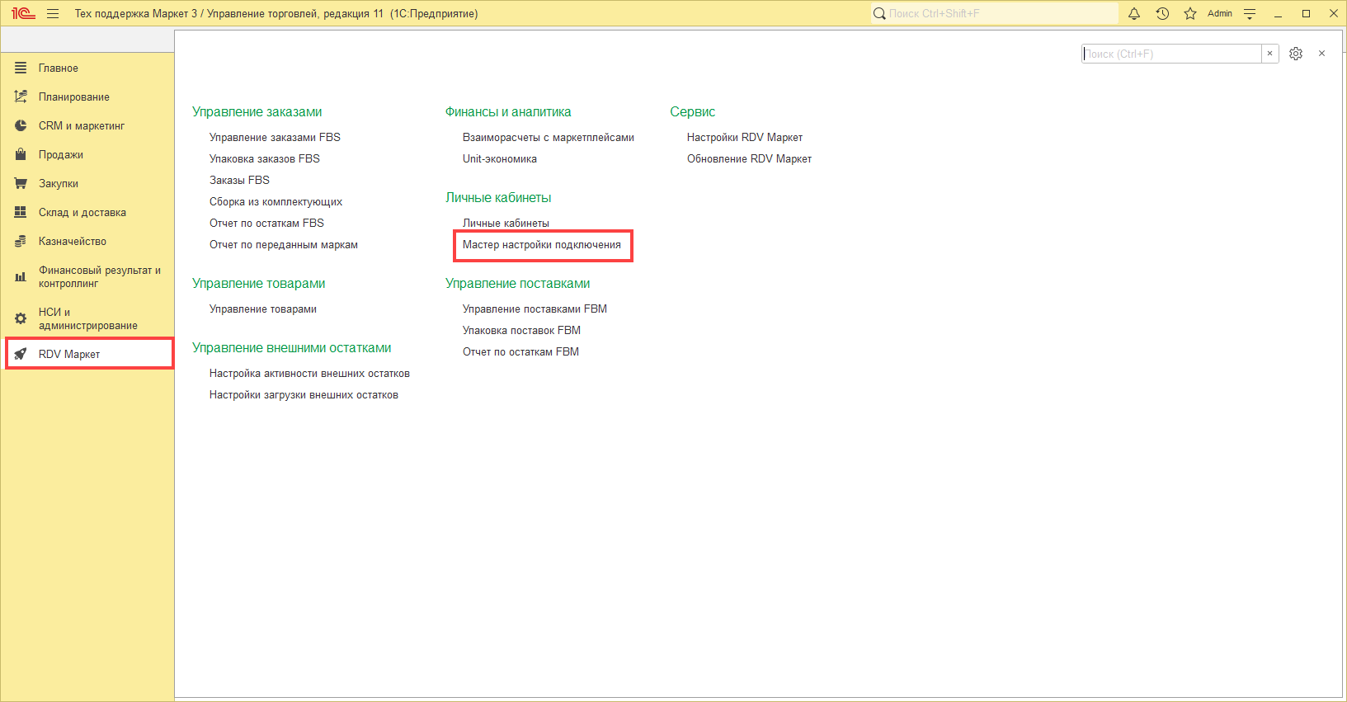The image size is (1347, 702).
Task: Open Настройка активности внешних остатков
Action: 309,373
